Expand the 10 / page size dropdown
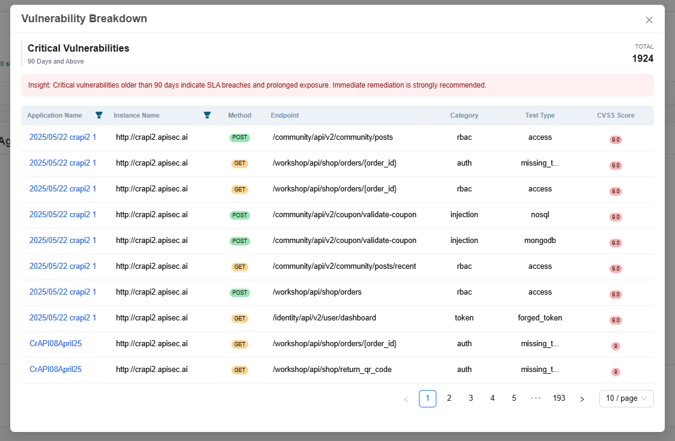Image resolution: width=675 pixels, height=441 pixels. [626, 398]
